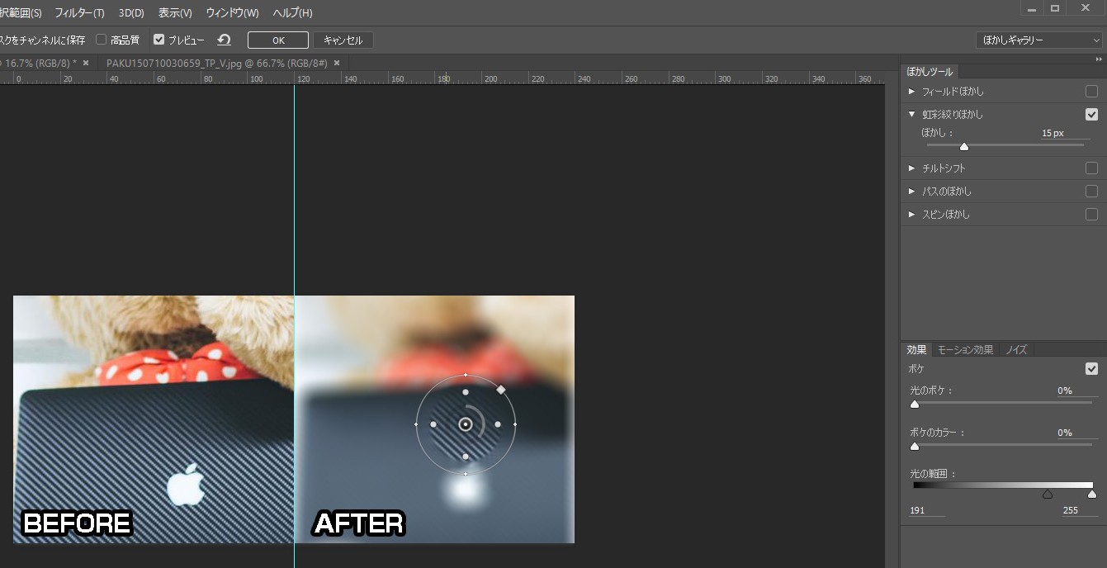Enable the 高品質 checkbox
Viewport: 1107px width, 568px height.
[102, 40]
